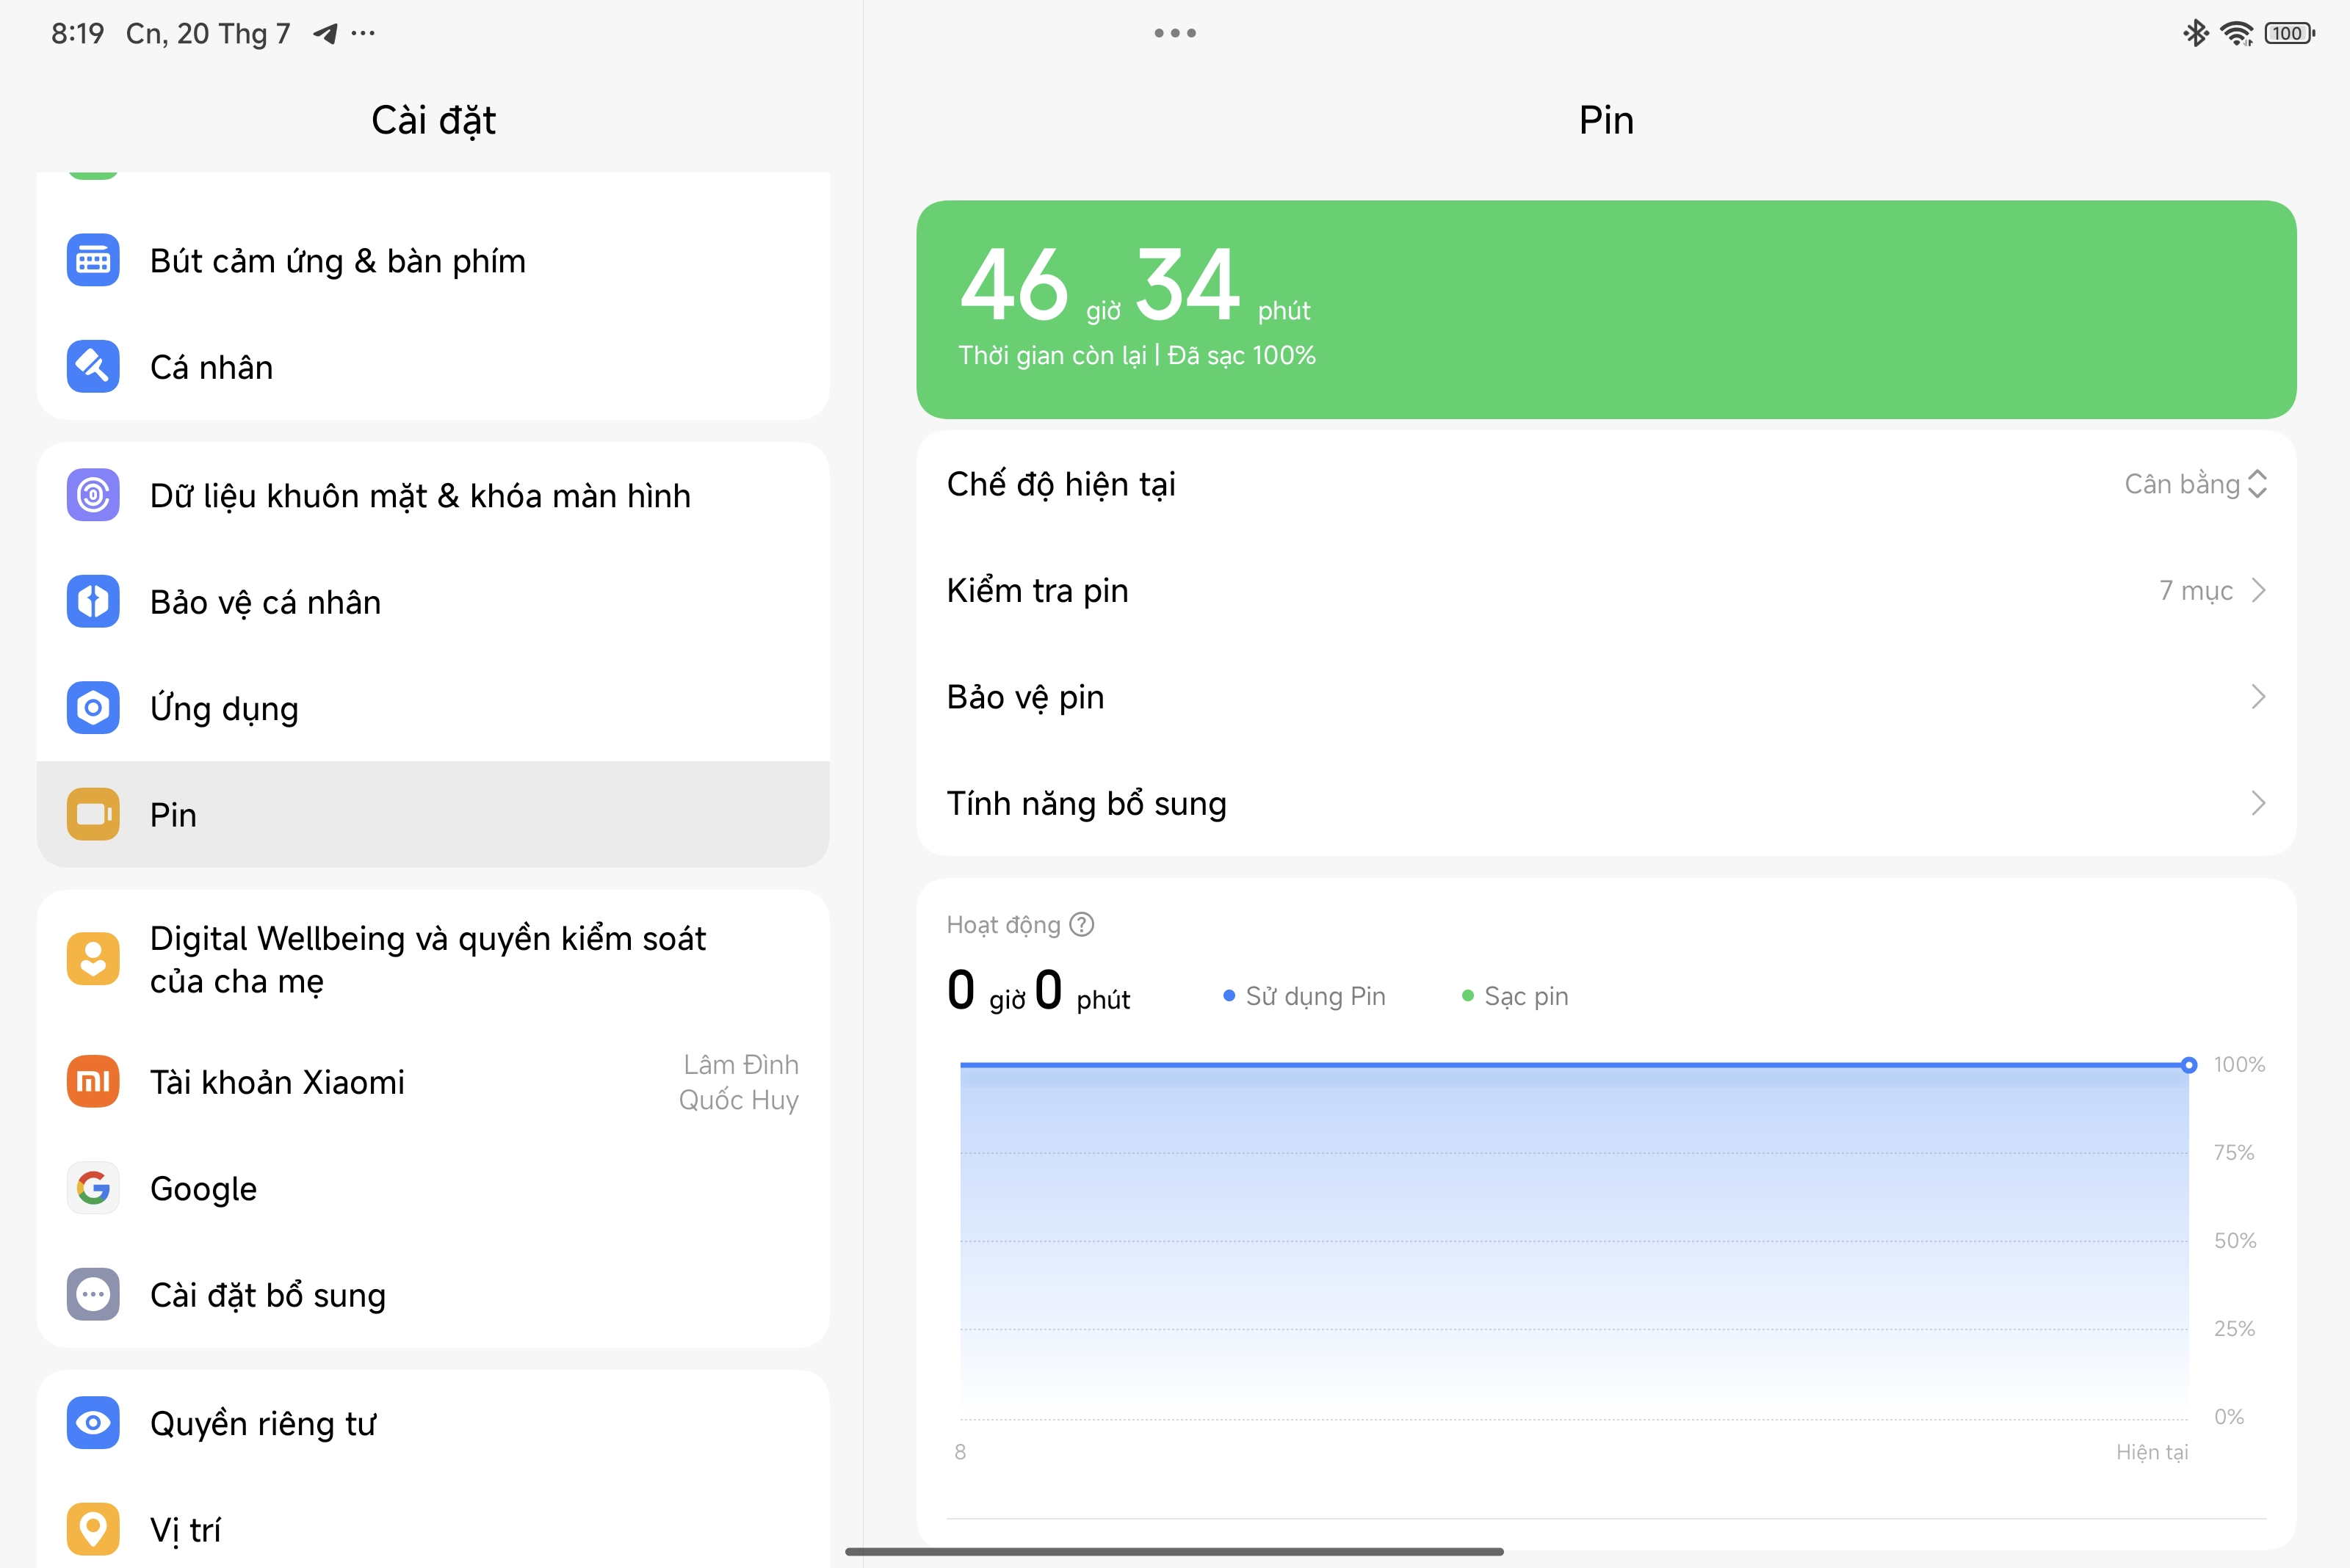This screenshot has width=2350, height=1568.
Task: Select Pin in the settings list
Action: point(433,815)
